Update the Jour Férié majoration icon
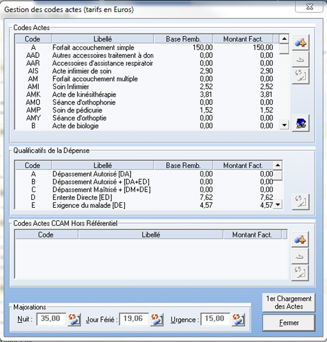327x342 pixels. click(x=157, y=320)
